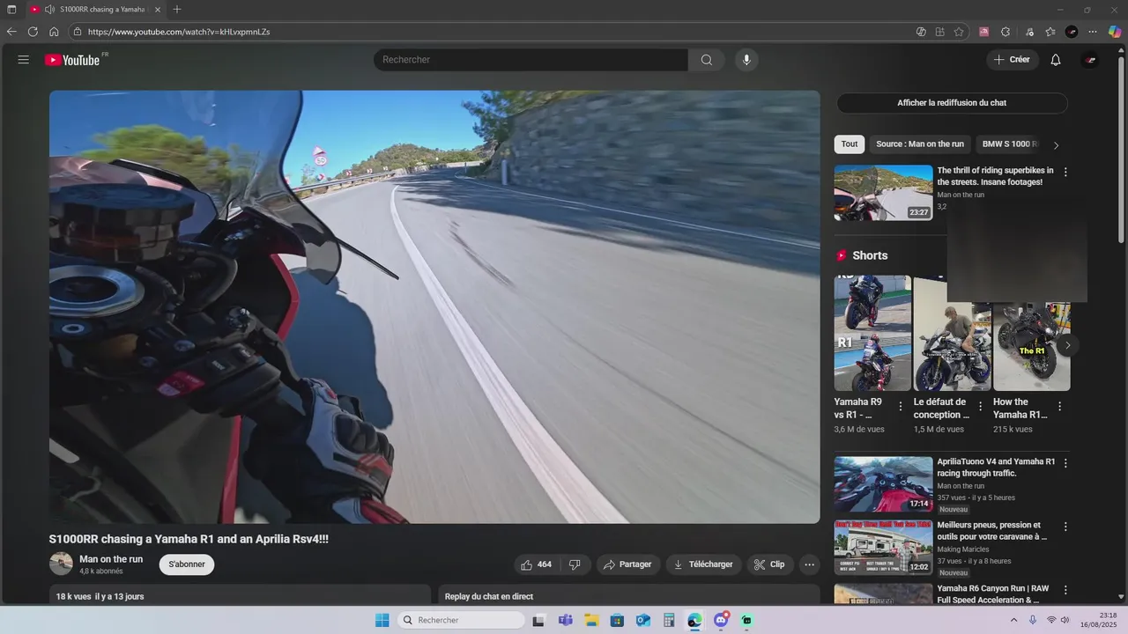Open 'ApriliaTuono V4 and Yamaha R1' thumbnail

883,483
